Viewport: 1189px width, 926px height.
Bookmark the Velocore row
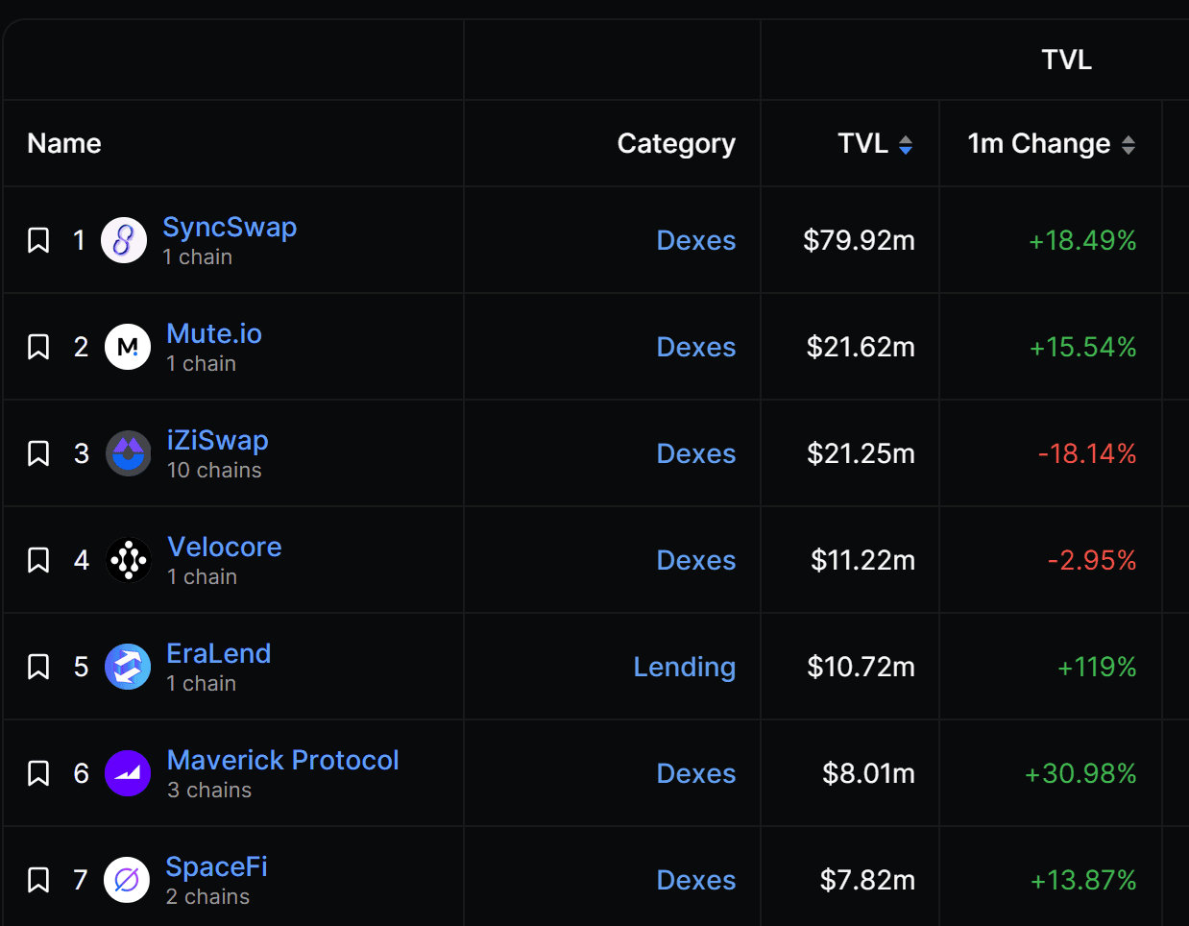click(38, 560)
